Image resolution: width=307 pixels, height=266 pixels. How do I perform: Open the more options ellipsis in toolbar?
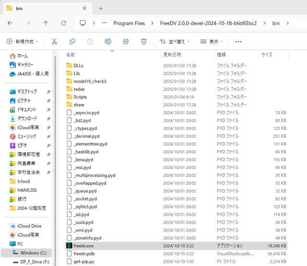[x=238, y=42]
